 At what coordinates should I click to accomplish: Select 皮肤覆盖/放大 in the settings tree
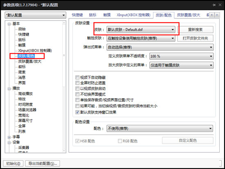point(30,61)
